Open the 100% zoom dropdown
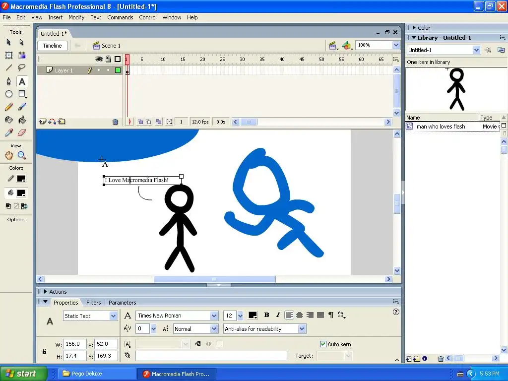Screen dimensions: 508x381 (378, 45)
